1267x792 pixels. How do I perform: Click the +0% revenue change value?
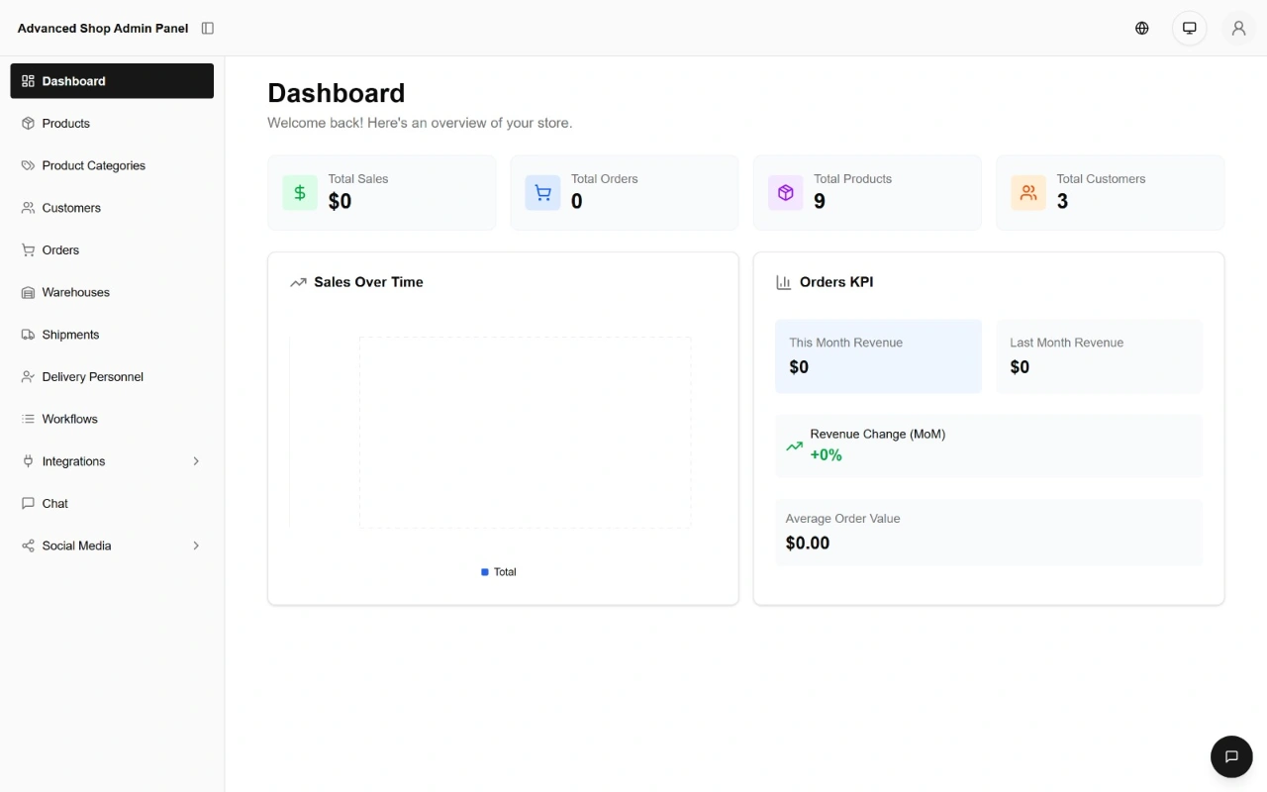click(826, 455)
